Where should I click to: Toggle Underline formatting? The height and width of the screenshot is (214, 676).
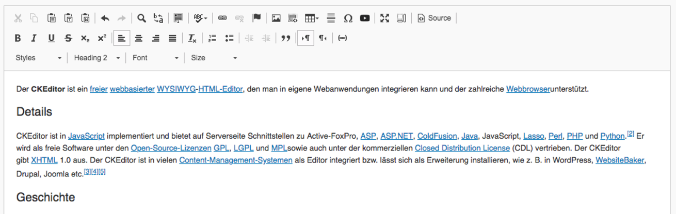point(52,38)
